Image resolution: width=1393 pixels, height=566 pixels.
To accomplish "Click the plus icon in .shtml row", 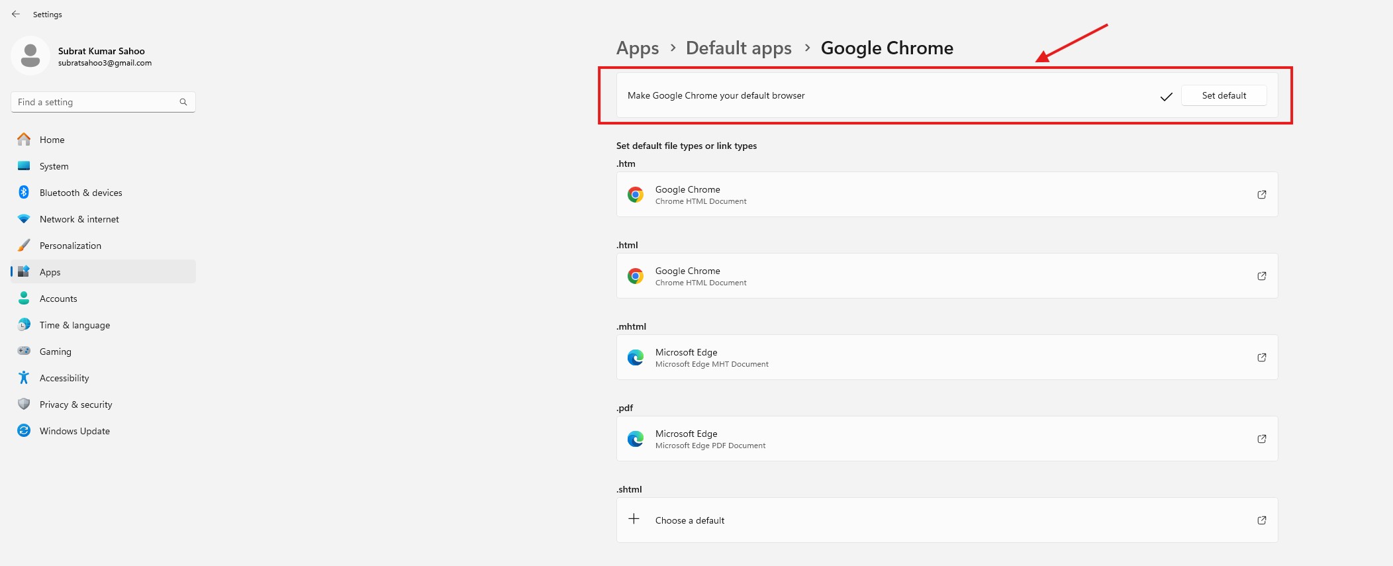I will click(634, 519).
